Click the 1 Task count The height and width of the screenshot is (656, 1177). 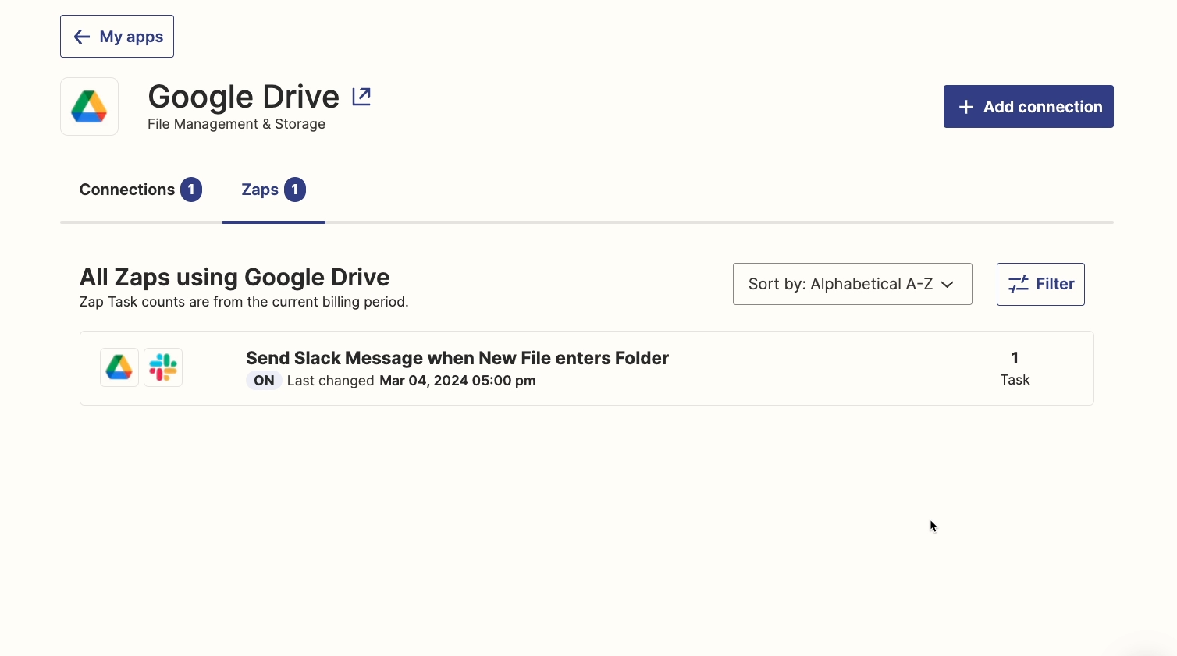pyautogui.click(x=1015, y=368)
